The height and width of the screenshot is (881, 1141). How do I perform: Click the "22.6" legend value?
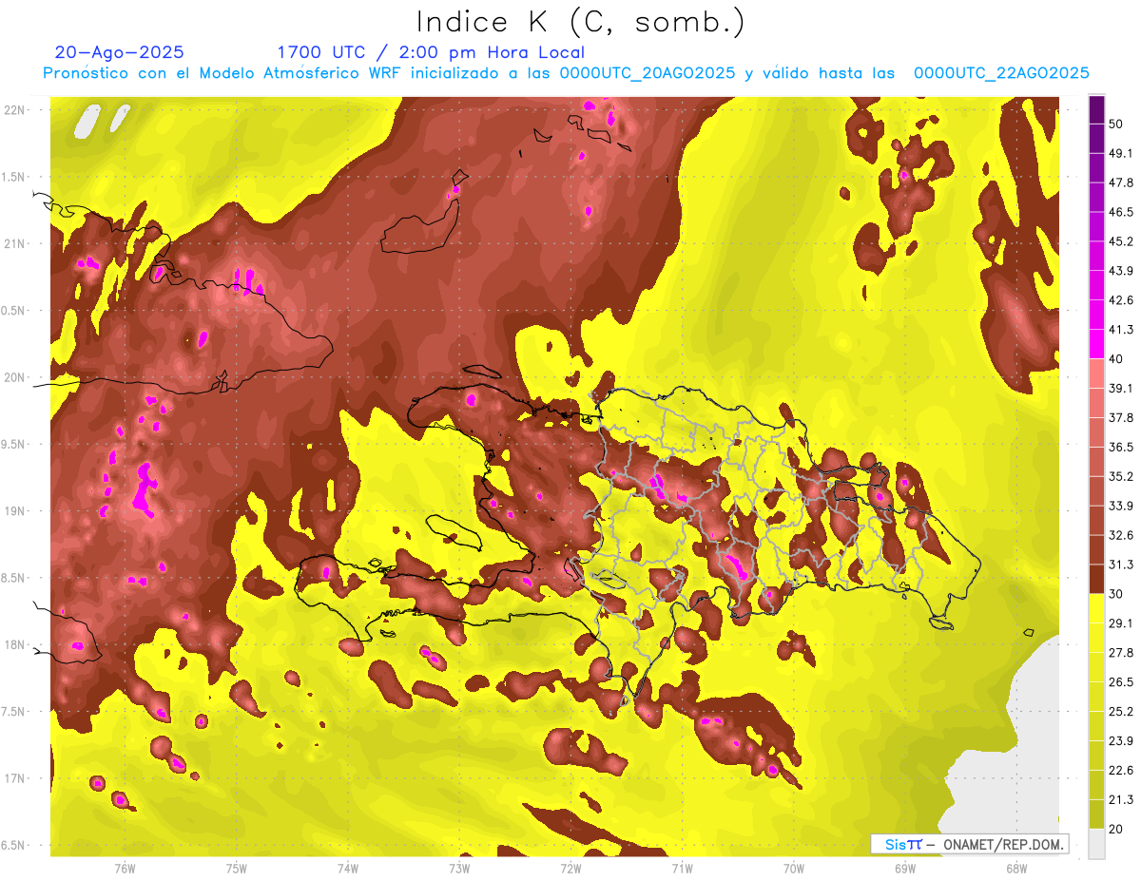point(1121,771)
